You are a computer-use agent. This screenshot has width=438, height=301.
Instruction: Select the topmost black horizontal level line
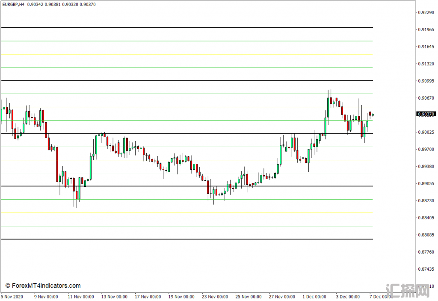186,28
